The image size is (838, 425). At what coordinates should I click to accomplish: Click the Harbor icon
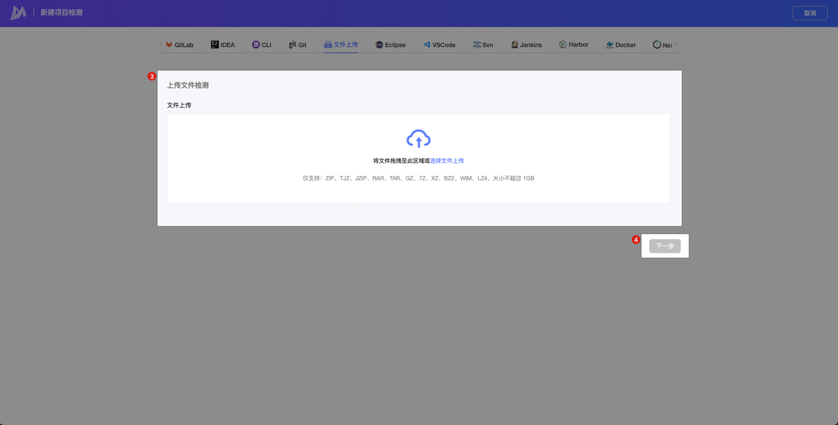pos(563,45)
